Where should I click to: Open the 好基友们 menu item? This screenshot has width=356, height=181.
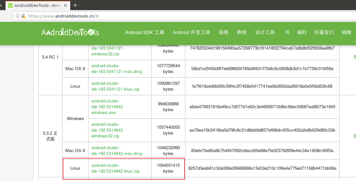pos(324,32)
